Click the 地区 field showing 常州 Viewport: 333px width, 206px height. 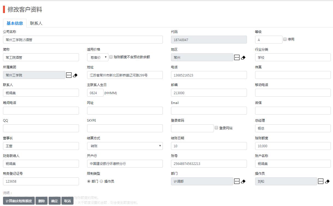tap(202, 57)
